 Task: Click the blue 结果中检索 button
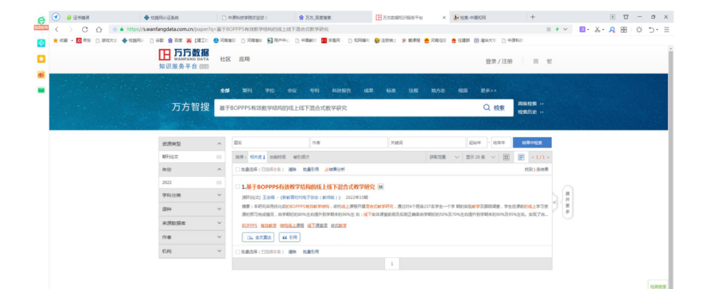coord(532,143)
